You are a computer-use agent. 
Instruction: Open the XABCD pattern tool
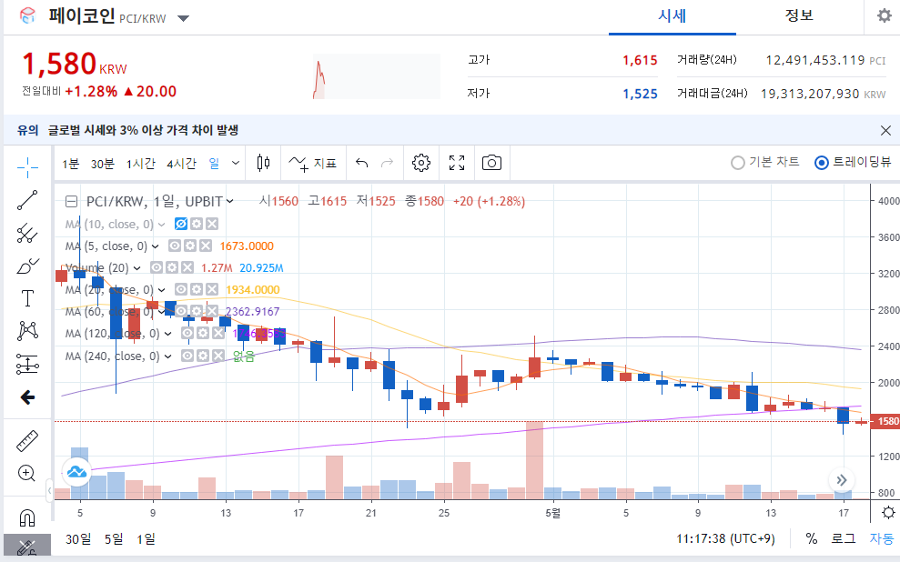click(x=27, y=331)
